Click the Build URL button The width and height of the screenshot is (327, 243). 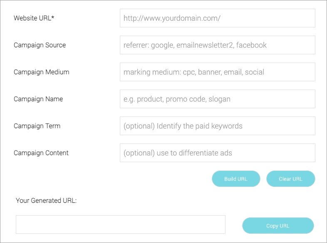coord(236,179)
